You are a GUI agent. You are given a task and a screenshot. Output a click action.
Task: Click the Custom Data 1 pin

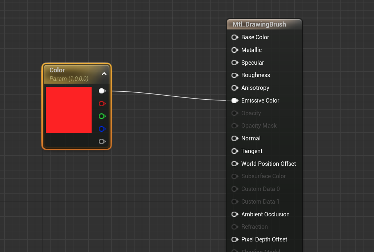point(235,202)
